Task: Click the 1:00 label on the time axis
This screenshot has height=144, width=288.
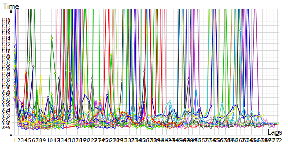Action: [x=6, y=87]
